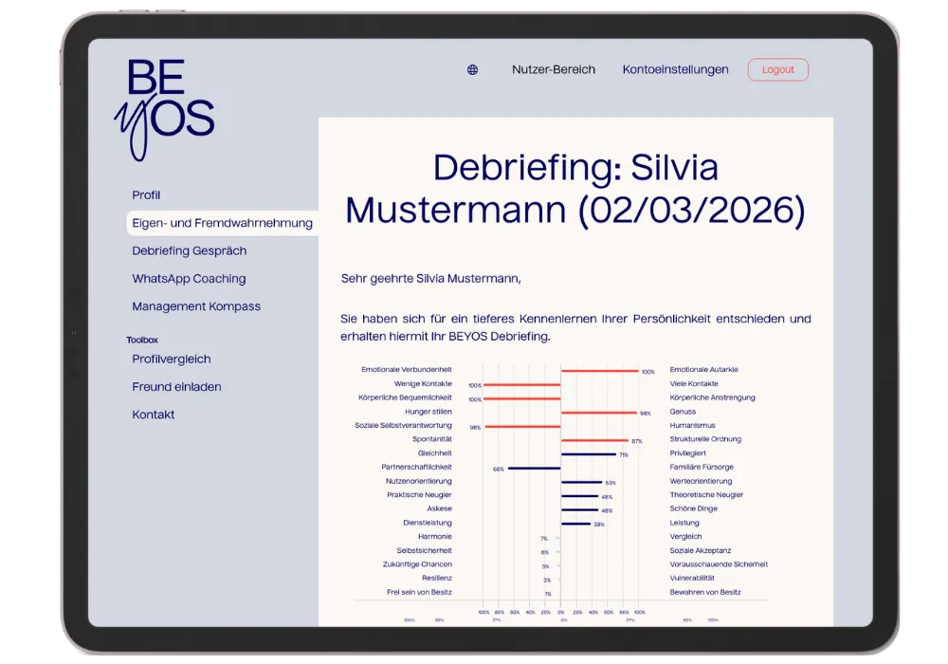Click the red Strukturelle Ordnung 87% bar
This screenshot has height=664, width=948.
pyautogui.click(x=595, y=440)
